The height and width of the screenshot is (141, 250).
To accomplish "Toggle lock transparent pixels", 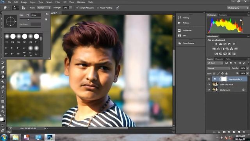I will (x=214, y=74).
